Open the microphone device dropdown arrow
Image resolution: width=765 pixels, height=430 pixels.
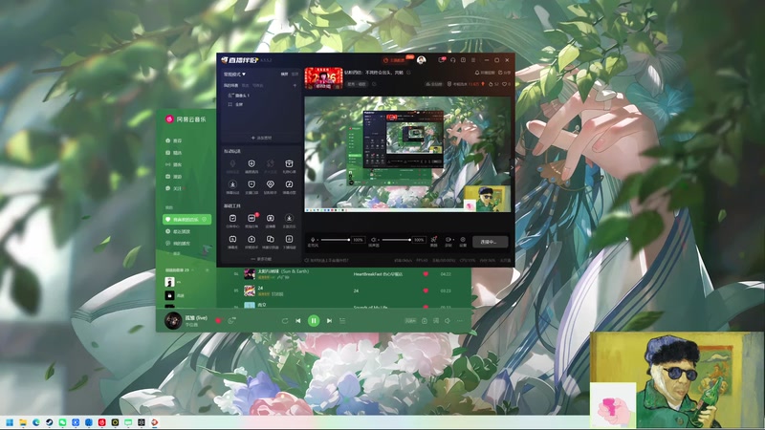pos(317,240)
